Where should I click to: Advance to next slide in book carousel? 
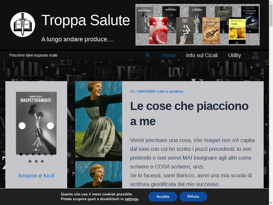click(x=50, y=126)
